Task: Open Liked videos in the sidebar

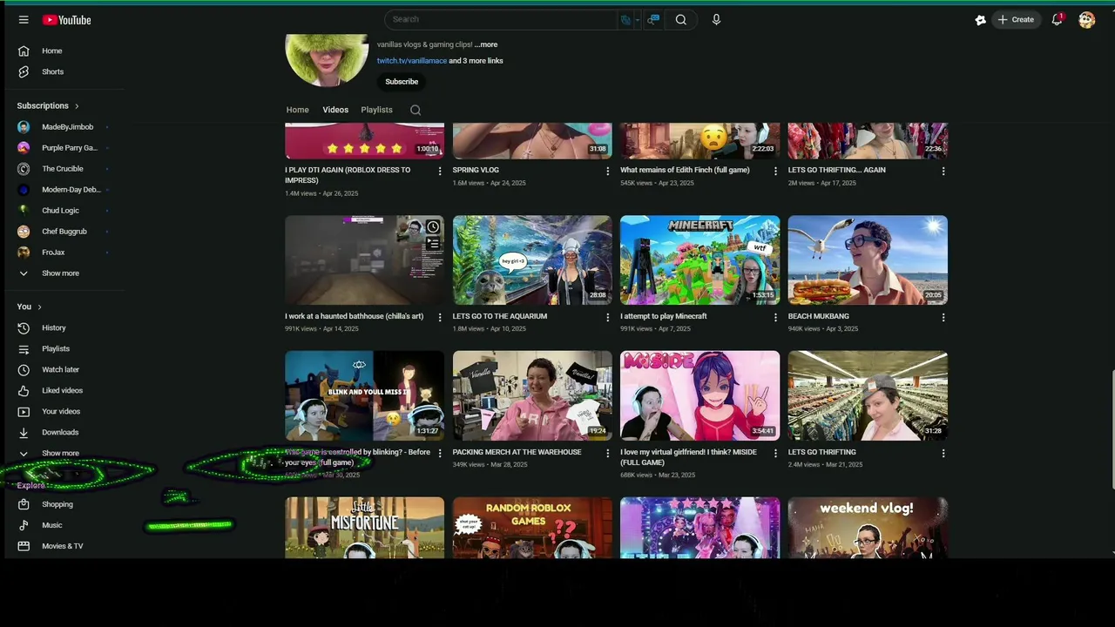Action: tap(61, 390)
